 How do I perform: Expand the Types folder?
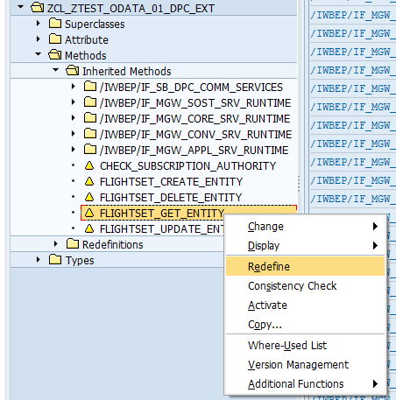tap(38, 259)
